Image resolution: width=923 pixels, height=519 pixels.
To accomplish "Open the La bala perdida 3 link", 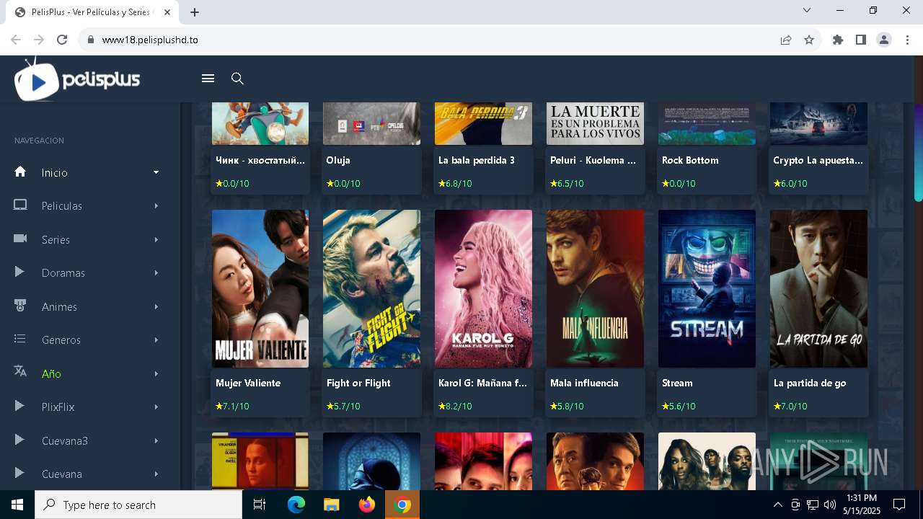I will tap(477, 160).
